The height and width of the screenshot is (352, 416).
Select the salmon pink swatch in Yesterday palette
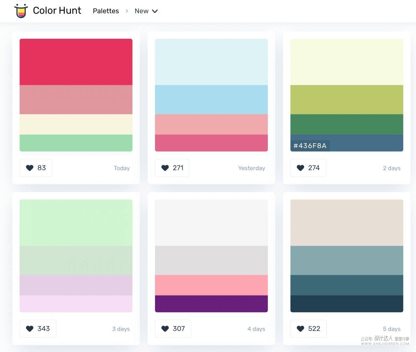[x=211, y=124]
